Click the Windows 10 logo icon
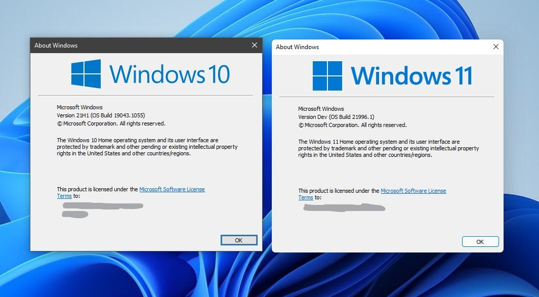 86,73
